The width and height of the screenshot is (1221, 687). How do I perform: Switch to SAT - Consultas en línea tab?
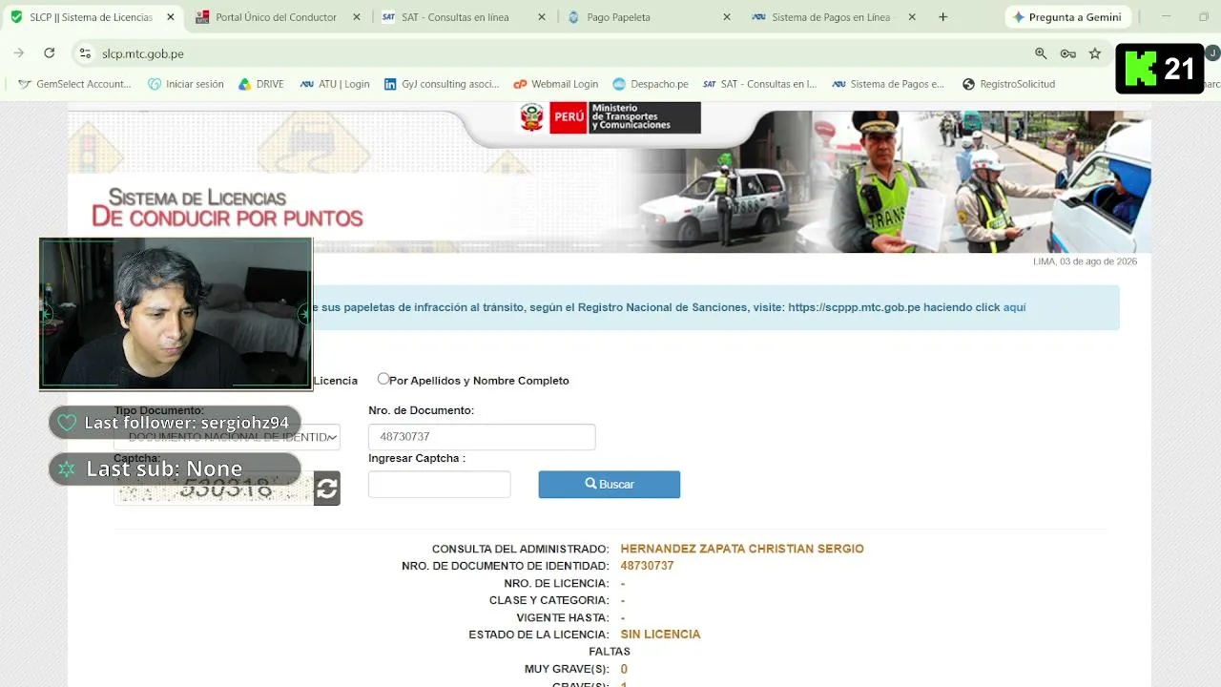point(453,17)
